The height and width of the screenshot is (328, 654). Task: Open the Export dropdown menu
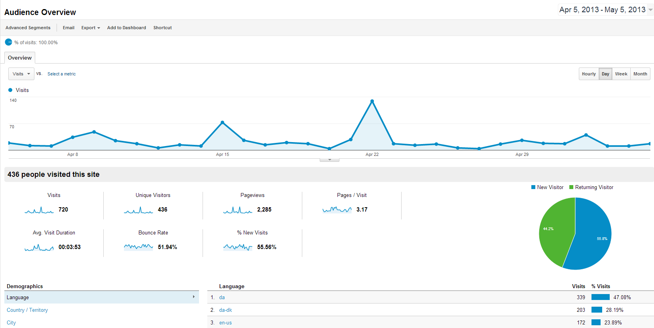coord(91,28)
